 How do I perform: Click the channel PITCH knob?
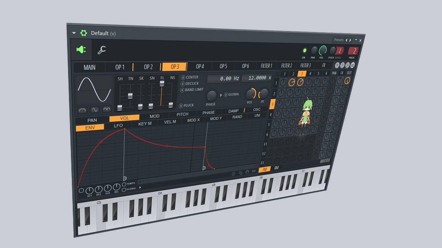(x=332, y=50)
